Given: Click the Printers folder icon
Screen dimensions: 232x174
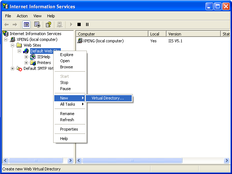Looking at the screenshot, I should tap(33, 63).
